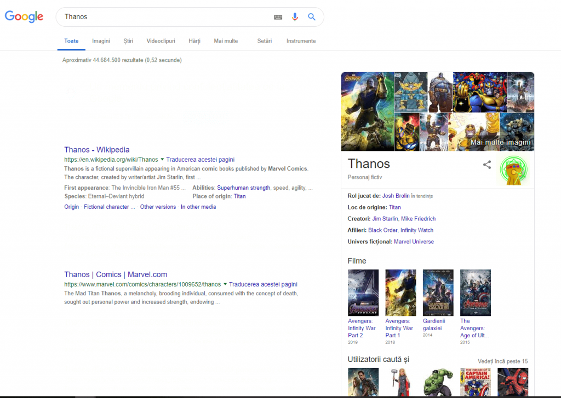Open the Marvel Universe link
Image resolution: width=561 pixels, height=398 pixels.
tap(414, 242)
